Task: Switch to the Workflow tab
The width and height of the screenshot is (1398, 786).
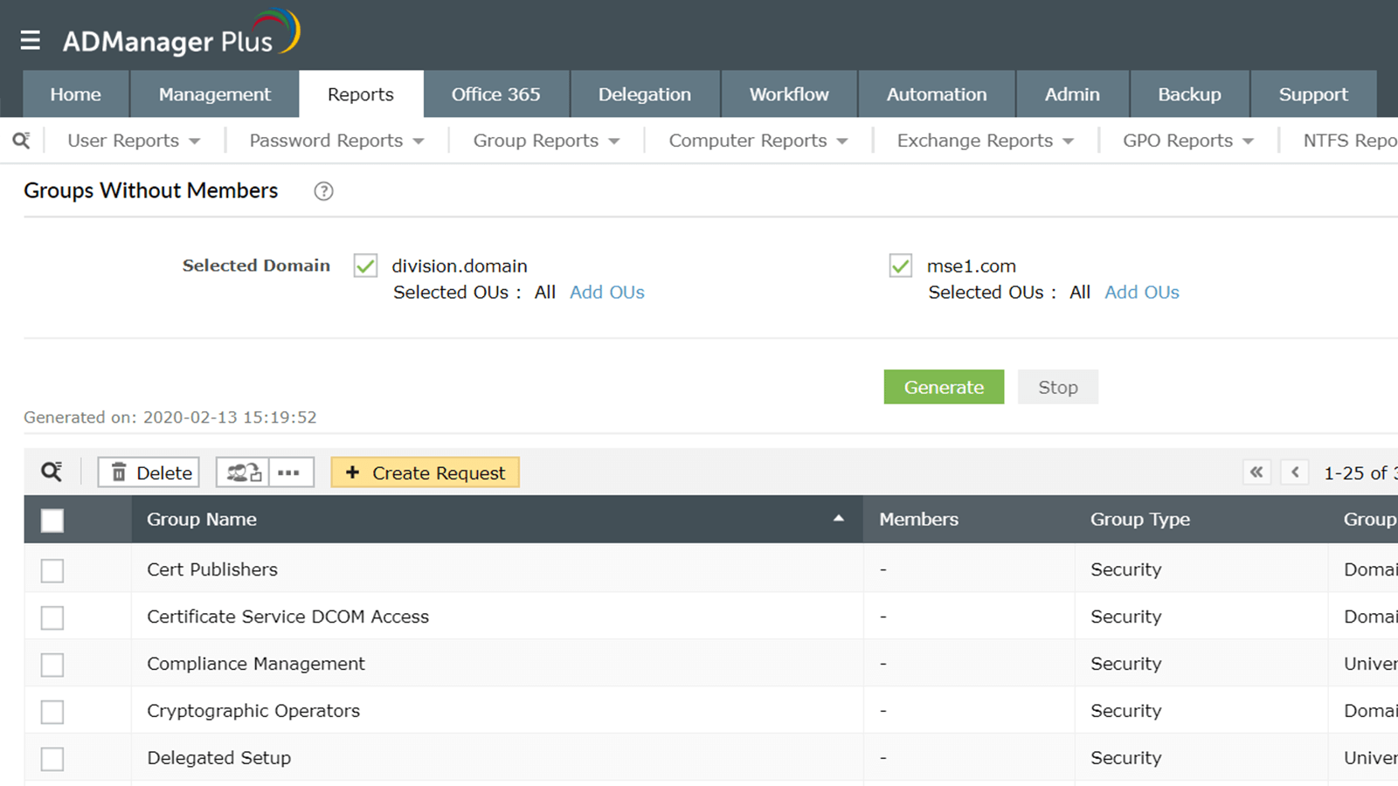Action: point(789,94)
